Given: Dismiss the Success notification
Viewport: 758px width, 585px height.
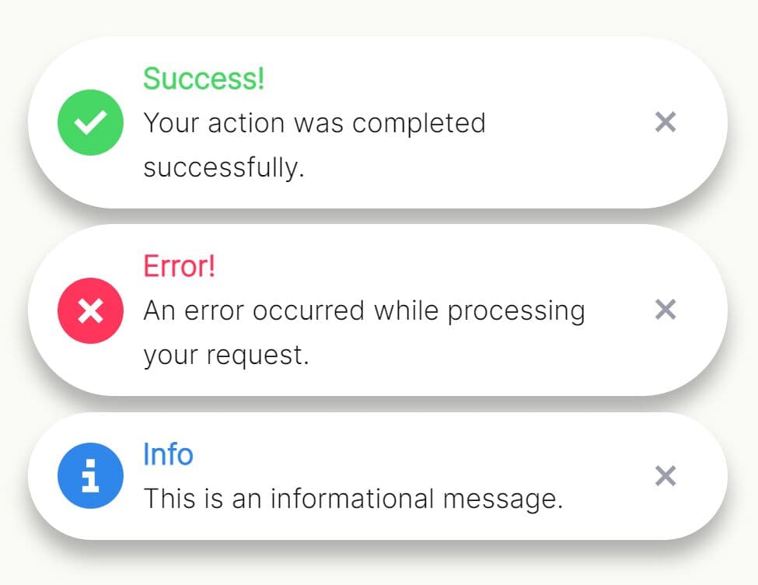Looking at the screenshot, I should [665, 122].
